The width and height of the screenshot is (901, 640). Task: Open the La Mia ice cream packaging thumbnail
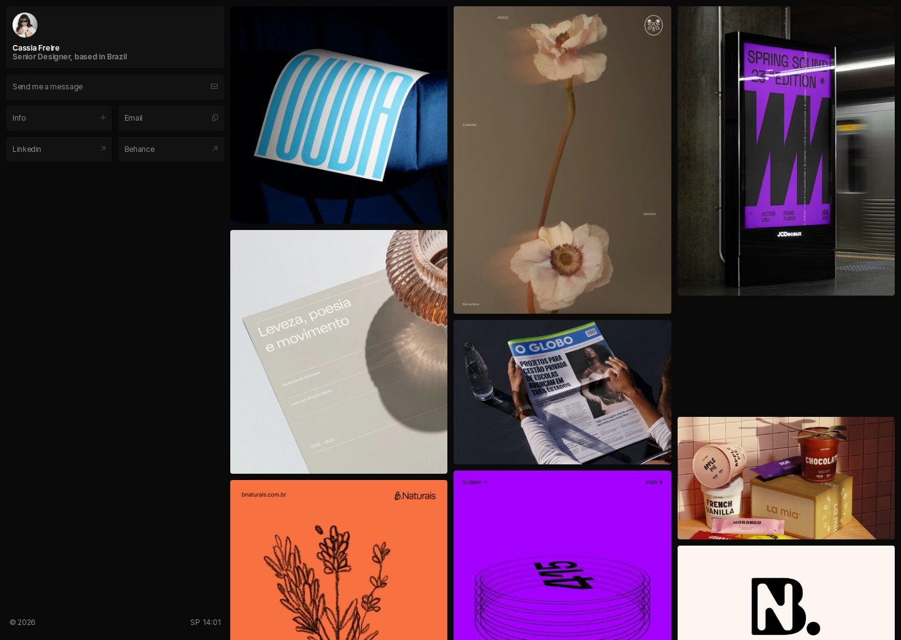click(x=786, y=478)
